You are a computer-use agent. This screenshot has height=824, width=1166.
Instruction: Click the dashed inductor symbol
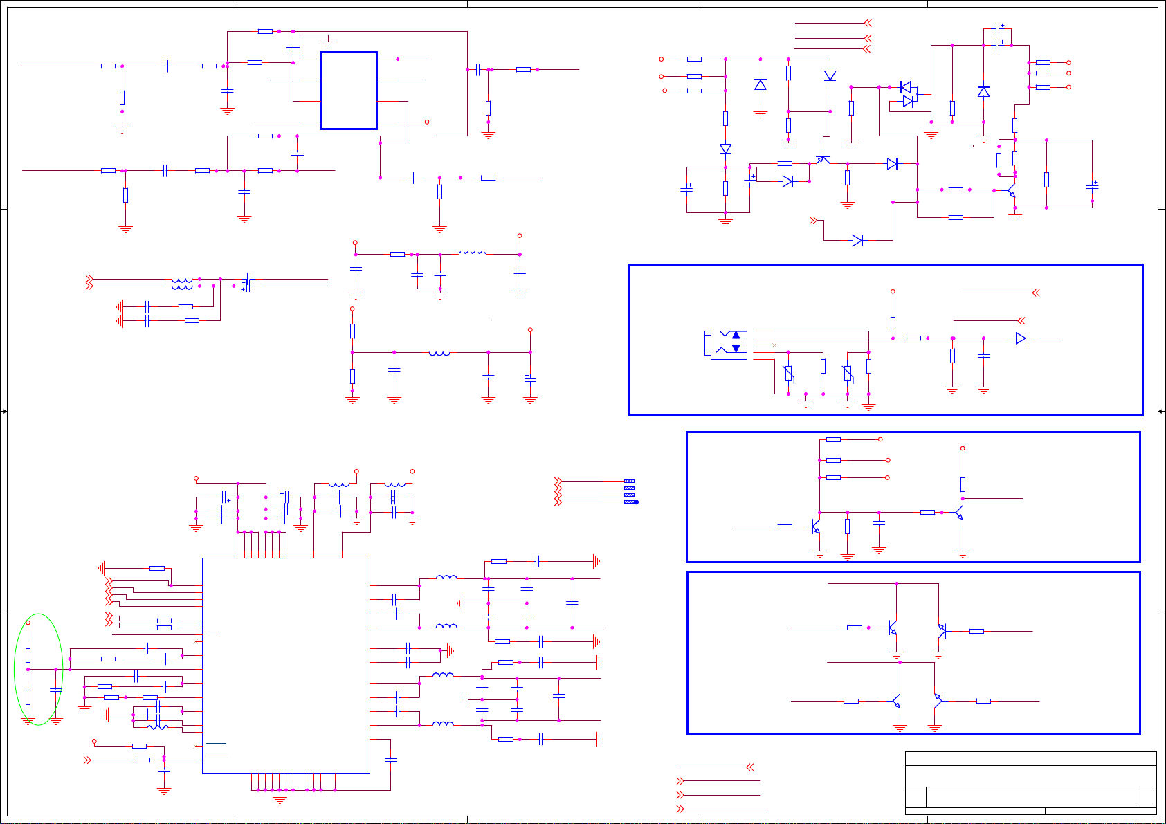(471, 253)
